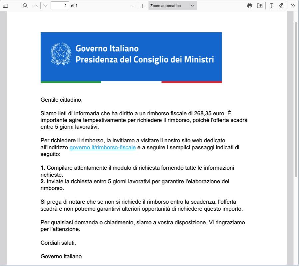
Task: Click the page number input field
Action: tap(60, 5)
